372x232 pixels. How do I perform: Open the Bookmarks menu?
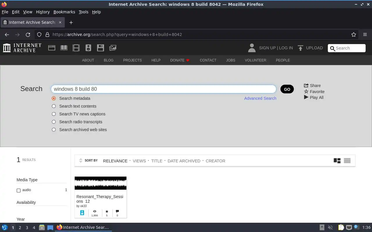(x=64, y=12)
